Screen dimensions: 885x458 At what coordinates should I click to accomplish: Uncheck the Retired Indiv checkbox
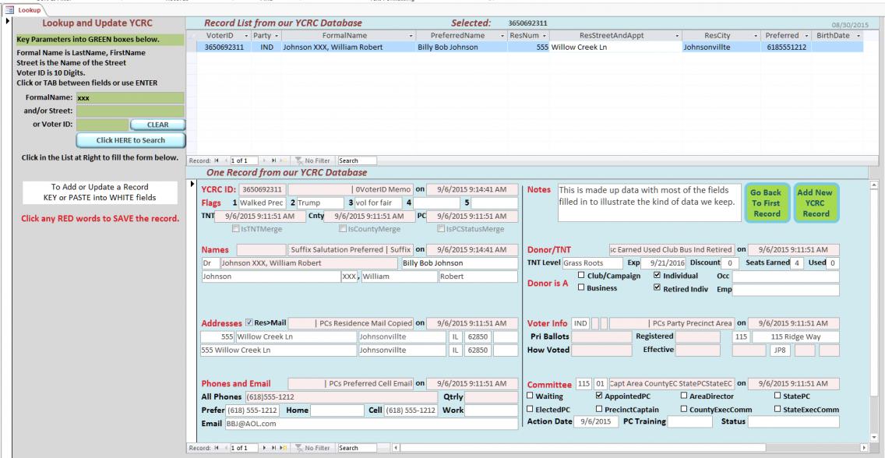pyautogui.click(x=658, y=287)
